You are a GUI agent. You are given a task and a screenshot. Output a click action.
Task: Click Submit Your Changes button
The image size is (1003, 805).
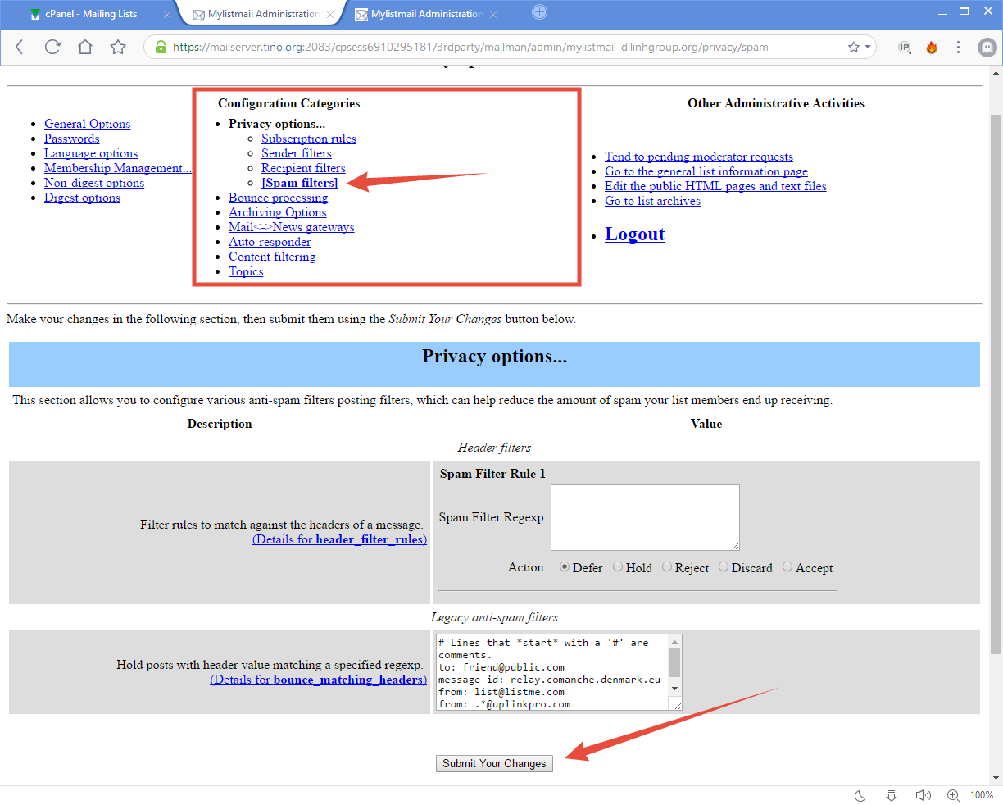coord(494,763)
